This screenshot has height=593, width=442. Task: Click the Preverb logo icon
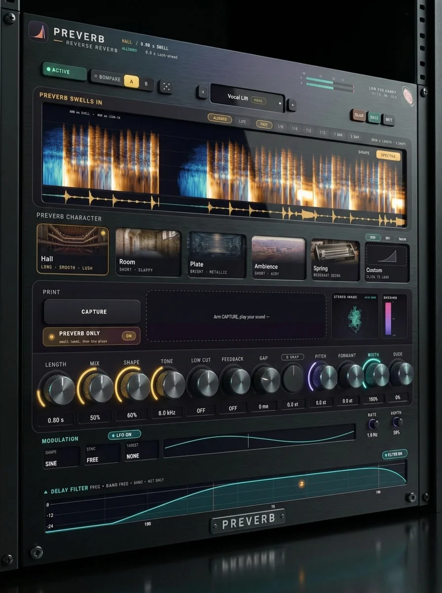[x=38, y=32]
